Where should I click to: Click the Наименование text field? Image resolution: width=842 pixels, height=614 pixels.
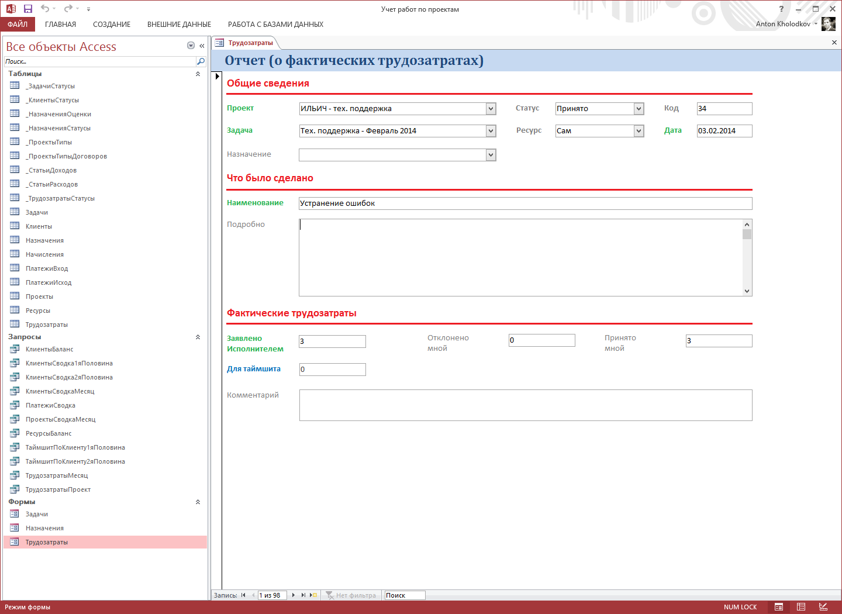tap(526, 203)
